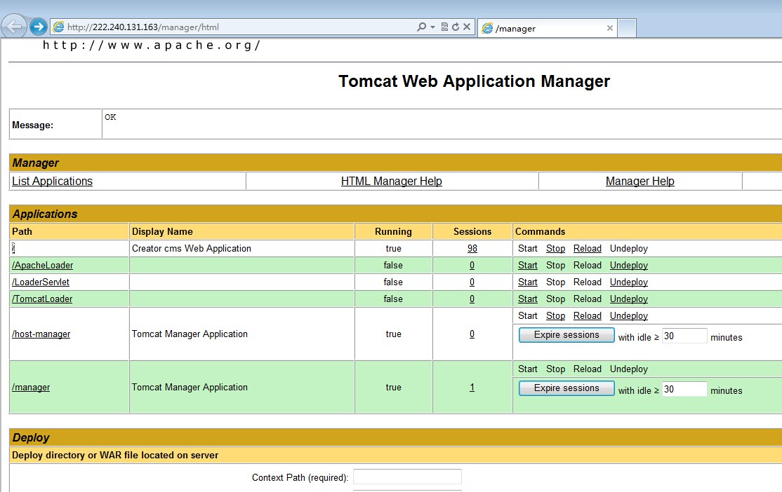Screen dimensions: 782x492
Task: Click the compatibility view icon in address bar
Action: click(444, 27)
